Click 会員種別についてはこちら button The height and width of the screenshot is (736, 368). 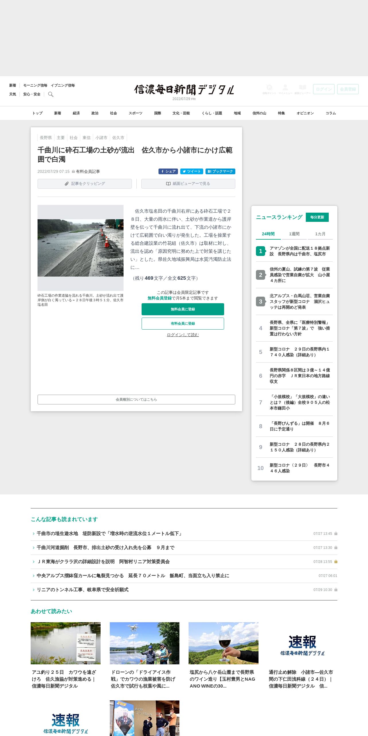click(136, 400)
